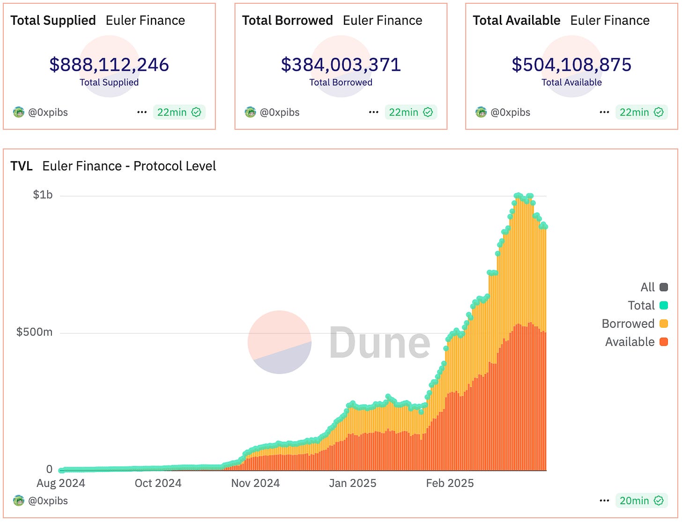Click 20min refresh badge on TVL chart

[641, 501]
